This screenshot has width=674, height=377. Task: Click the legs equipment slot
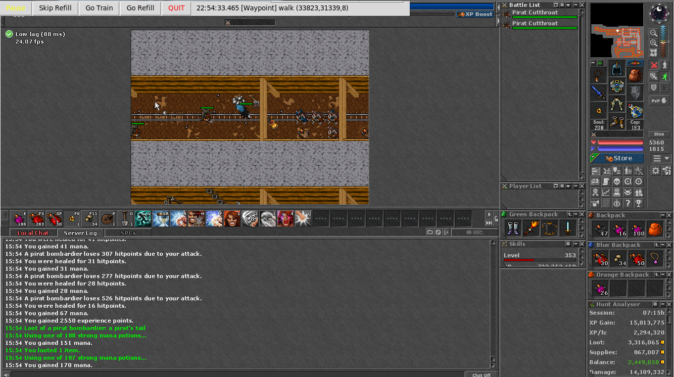[x=617, y=105]
